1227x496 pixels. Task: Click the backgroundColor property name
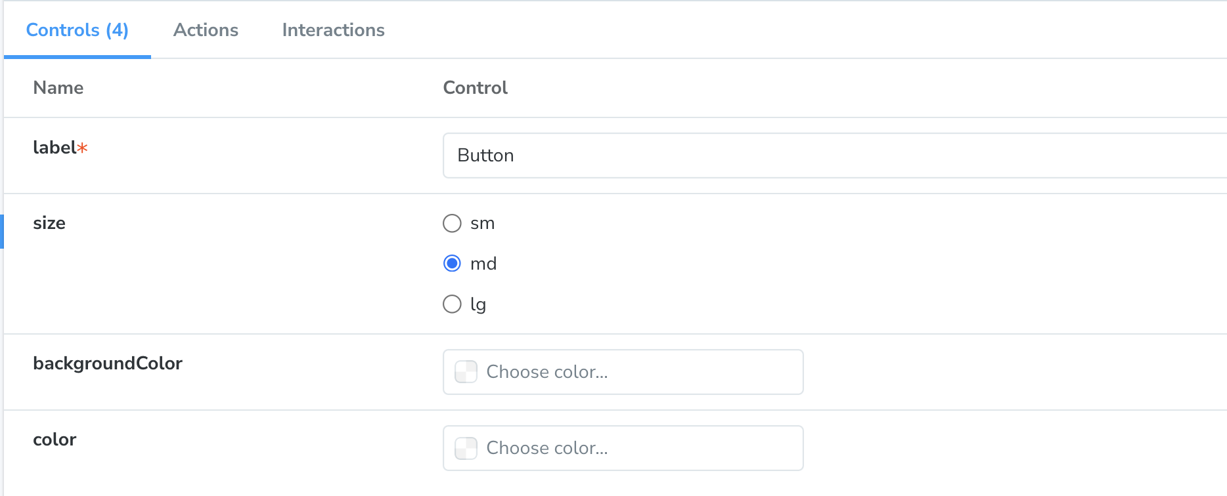tap(108, 363)
